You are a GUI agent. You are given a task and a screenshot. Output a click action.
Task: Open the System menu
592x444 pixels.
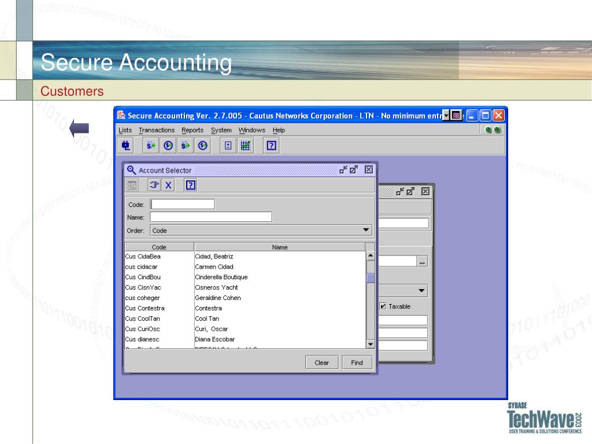(x=221, y=130)
